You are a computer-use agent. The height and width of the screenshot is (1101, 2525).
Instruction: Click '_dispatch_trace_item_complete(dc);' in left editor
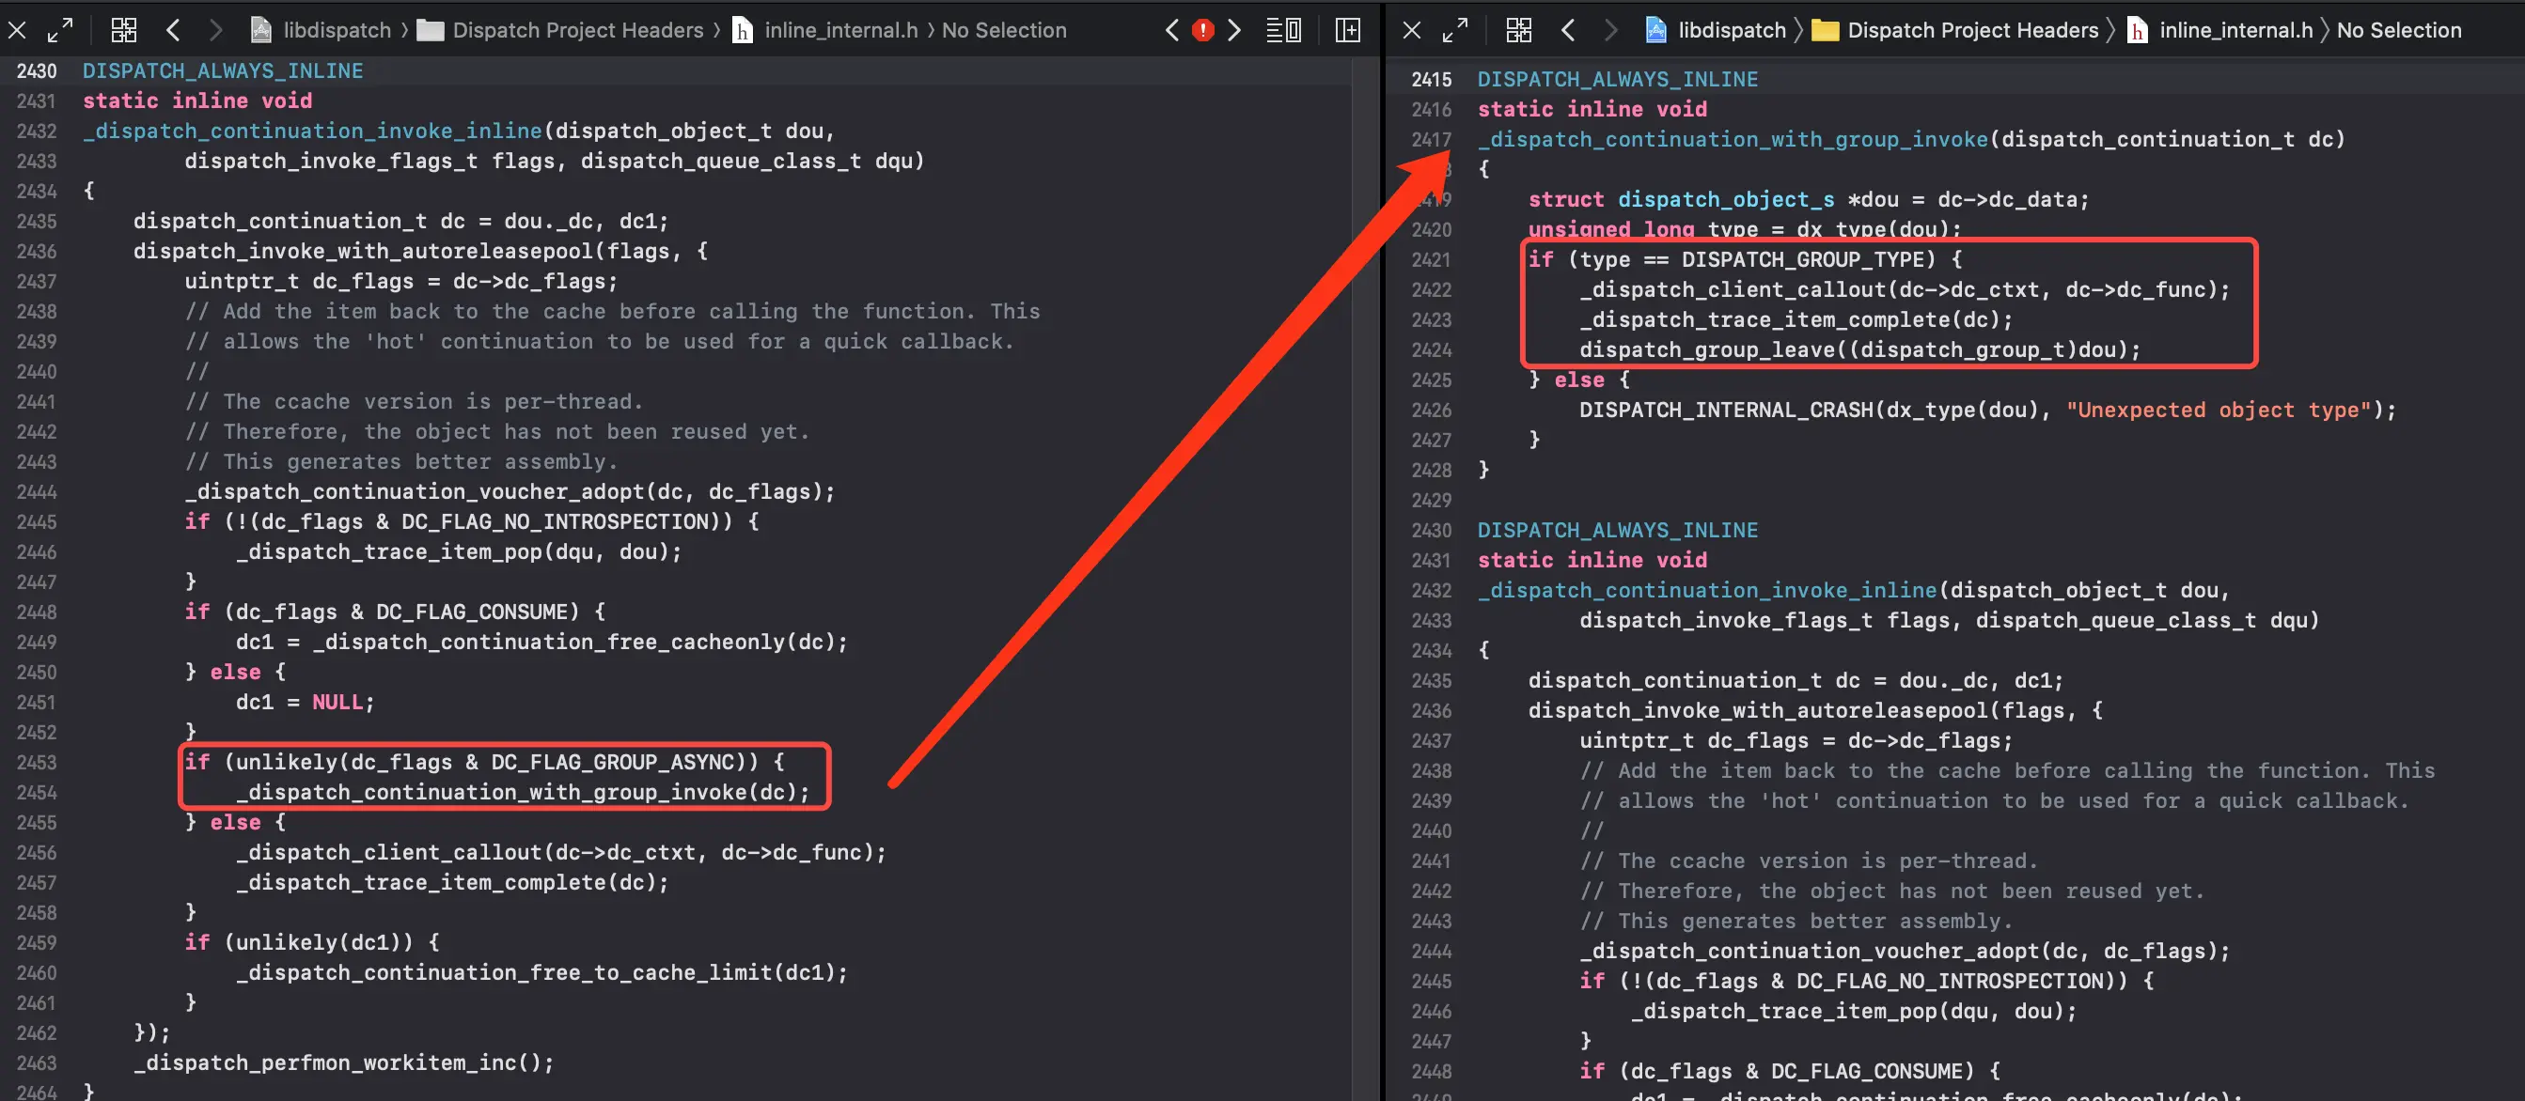[x=453, y=882]
